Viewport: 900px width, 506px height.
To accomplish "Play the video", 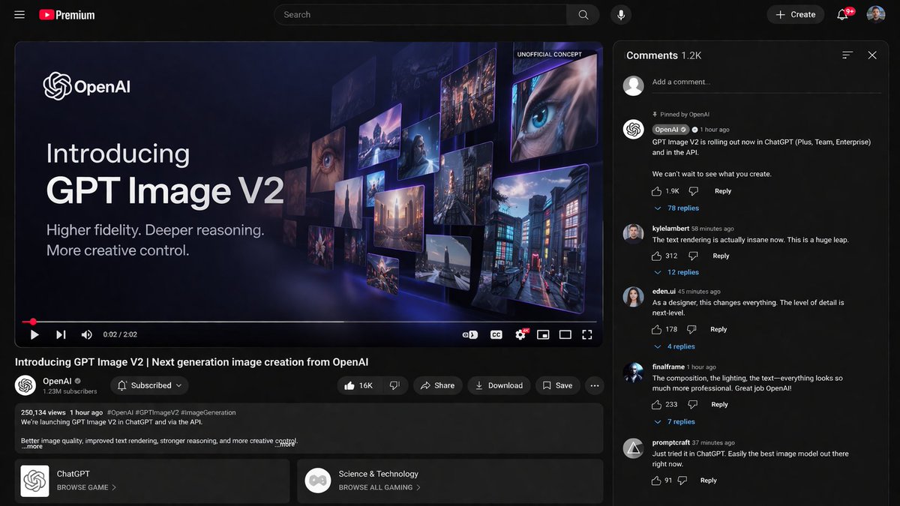I will click(34, 334).
